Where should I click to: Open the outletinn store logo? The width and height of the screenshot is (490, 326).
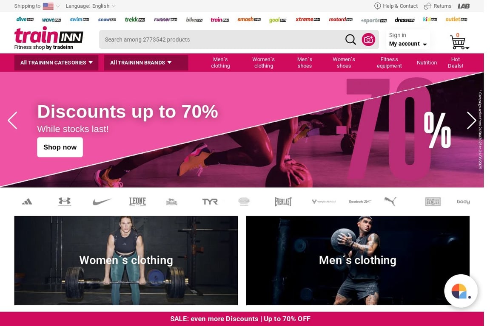[x=456, y=20]
